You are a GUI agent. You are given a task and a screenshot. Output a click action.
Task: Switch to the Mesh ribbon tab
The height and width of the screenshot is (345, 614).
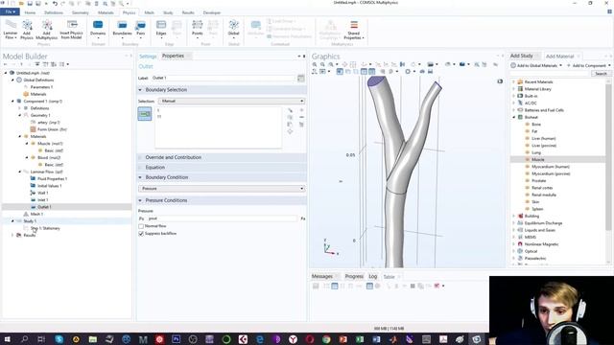[150, 12]
